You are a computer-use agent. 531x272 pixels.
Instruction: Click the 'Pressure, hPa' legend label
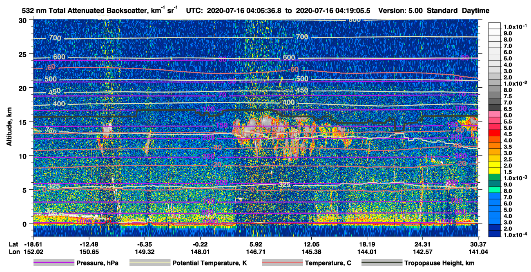(97, 263)
